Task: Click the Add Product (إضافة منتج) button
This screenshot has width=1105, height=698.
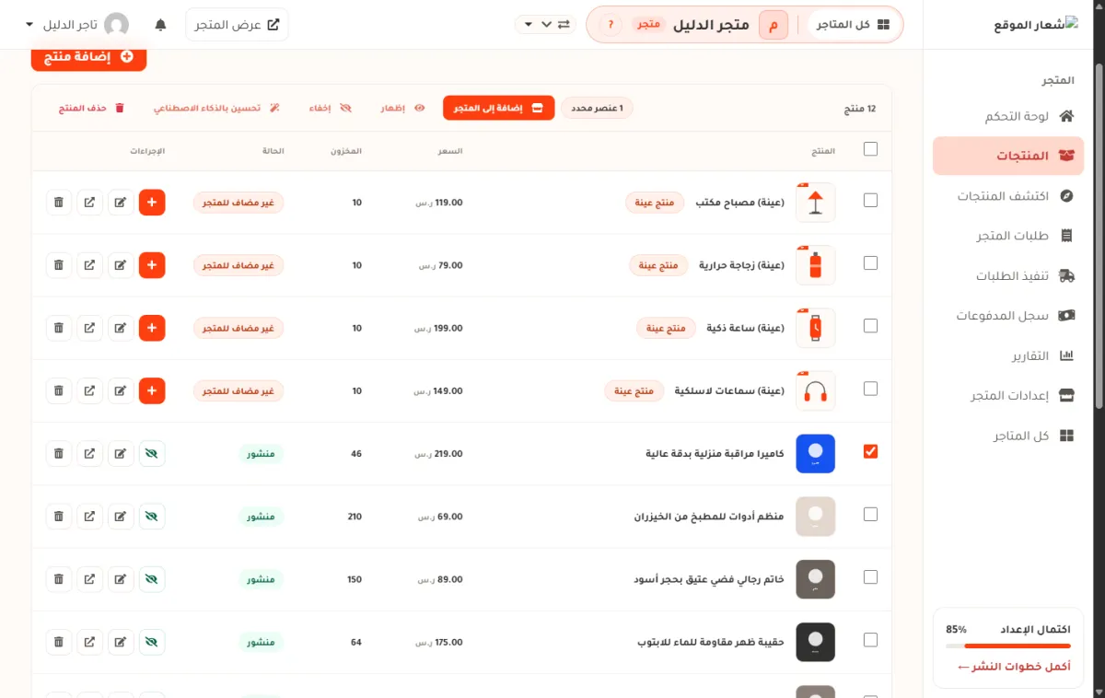Action: click(88, 57)
